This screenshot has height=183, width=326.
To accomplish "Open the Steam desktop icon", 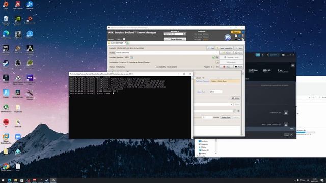I will 6,64.
